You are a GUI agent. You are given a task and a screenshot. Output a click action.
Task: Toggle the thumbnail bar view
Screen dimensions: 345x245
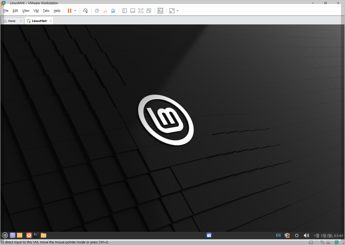coord(133,11)
